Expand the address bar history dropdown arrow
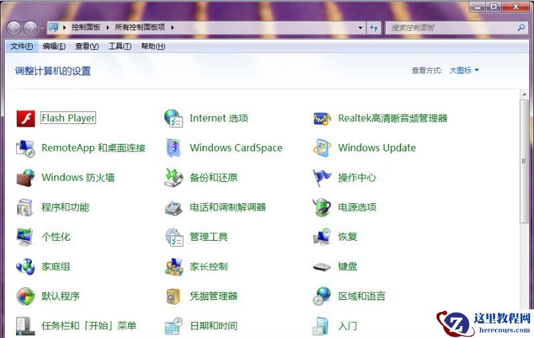 click(360, 27)
